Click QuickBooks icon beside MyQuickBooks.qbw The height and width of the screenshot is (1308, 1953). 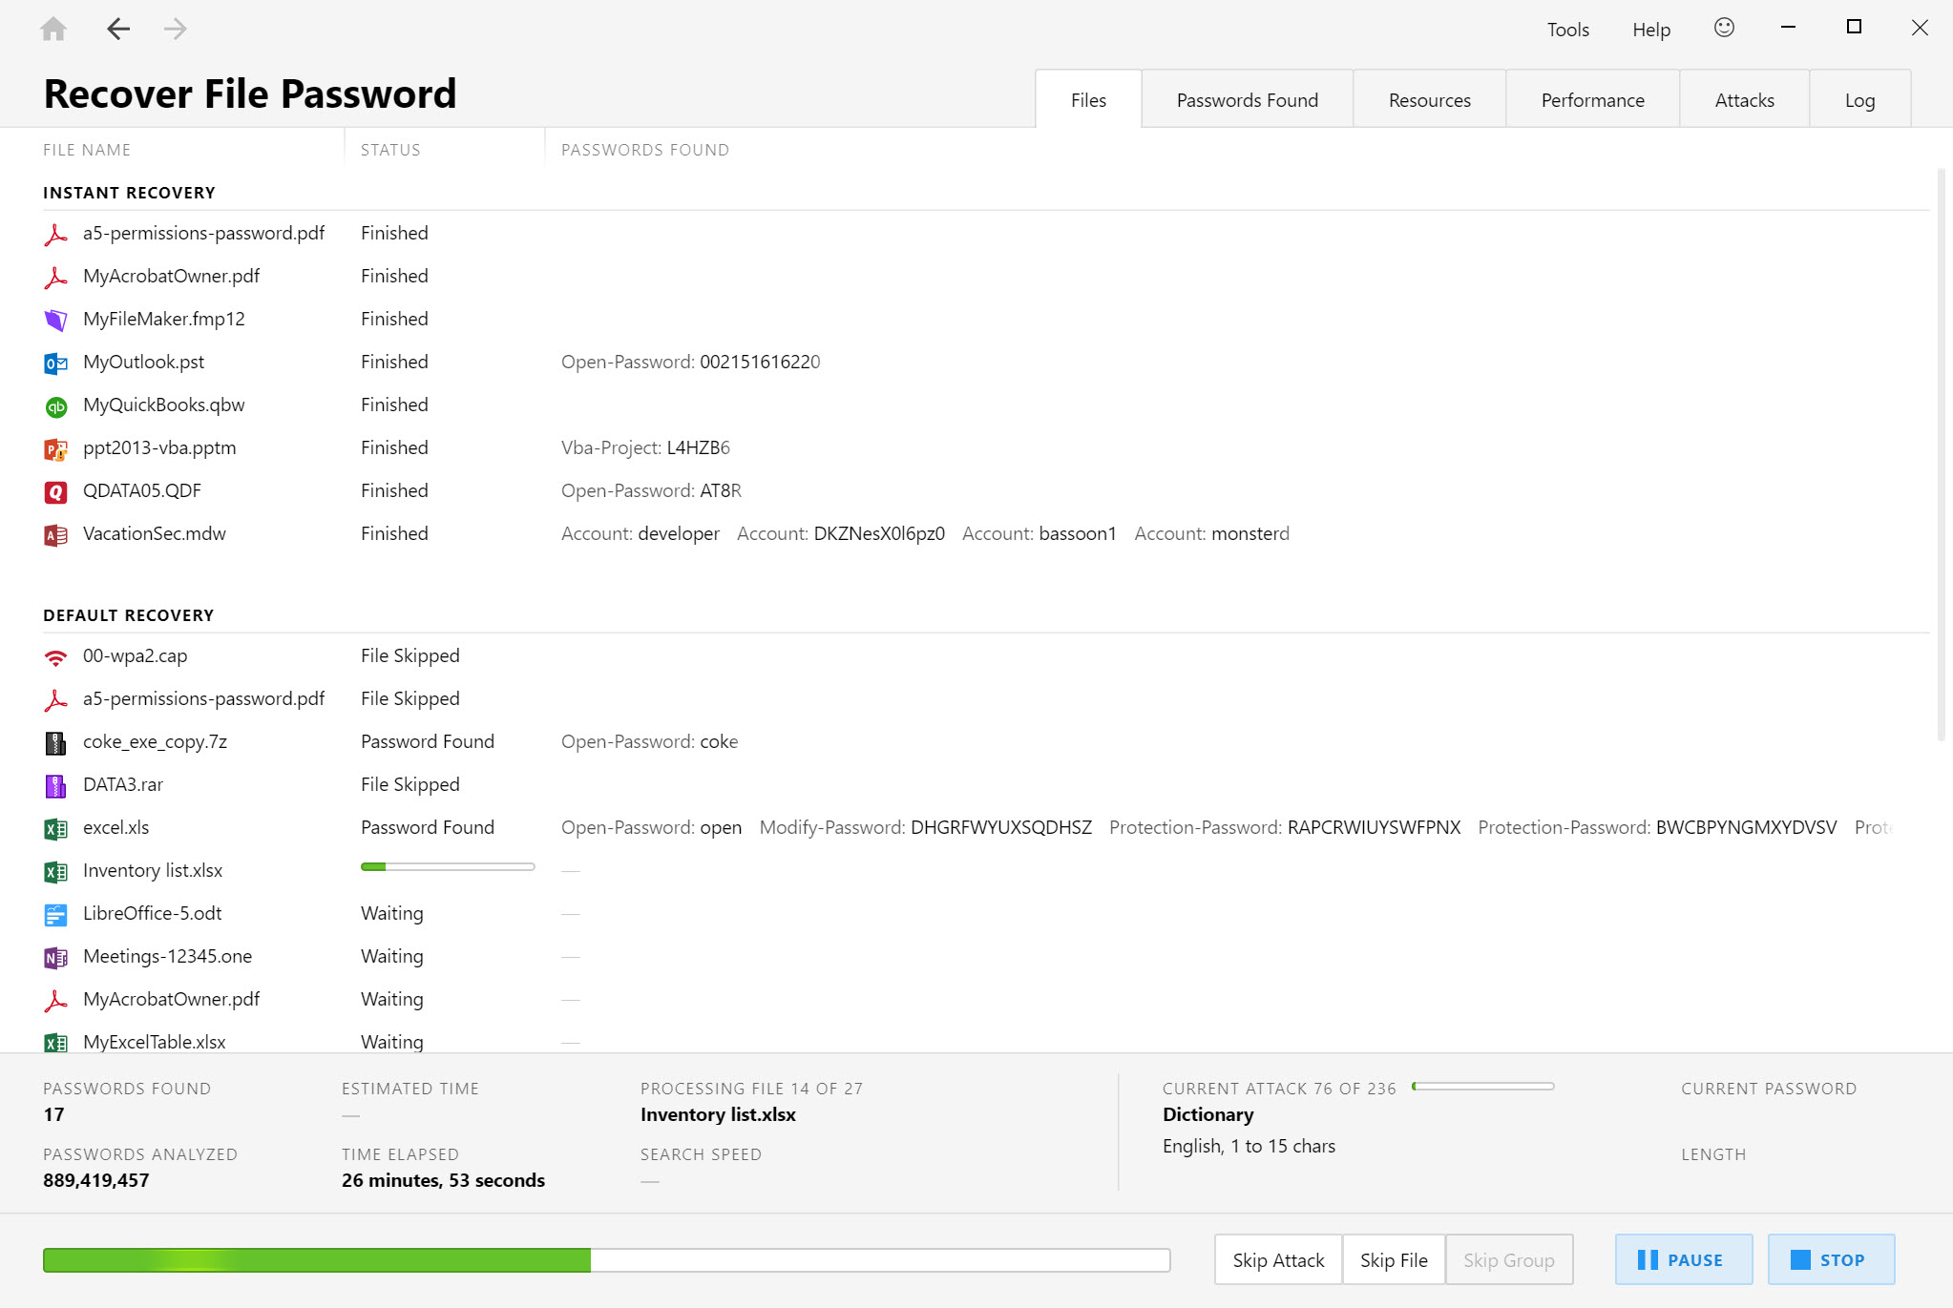[x=55, y=406]
